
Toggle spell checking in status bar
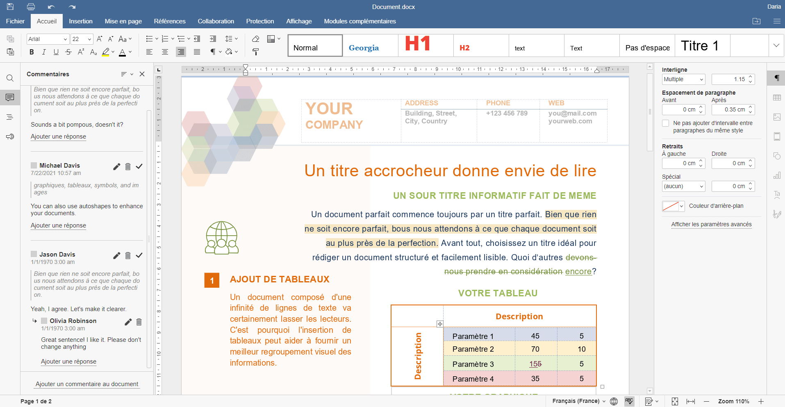[629, 401]
